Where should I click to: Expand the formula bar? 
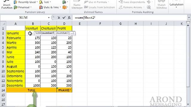189,18
